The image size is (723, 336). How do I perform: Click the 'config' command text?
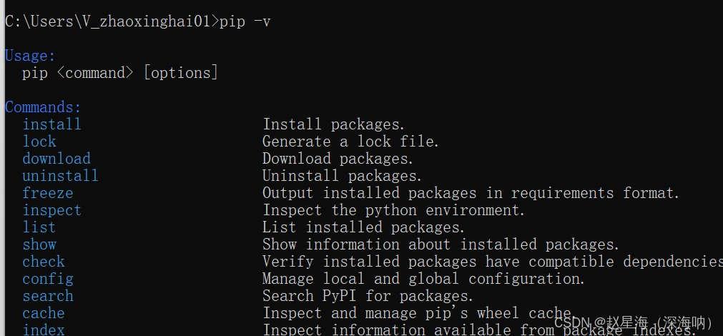48,279
